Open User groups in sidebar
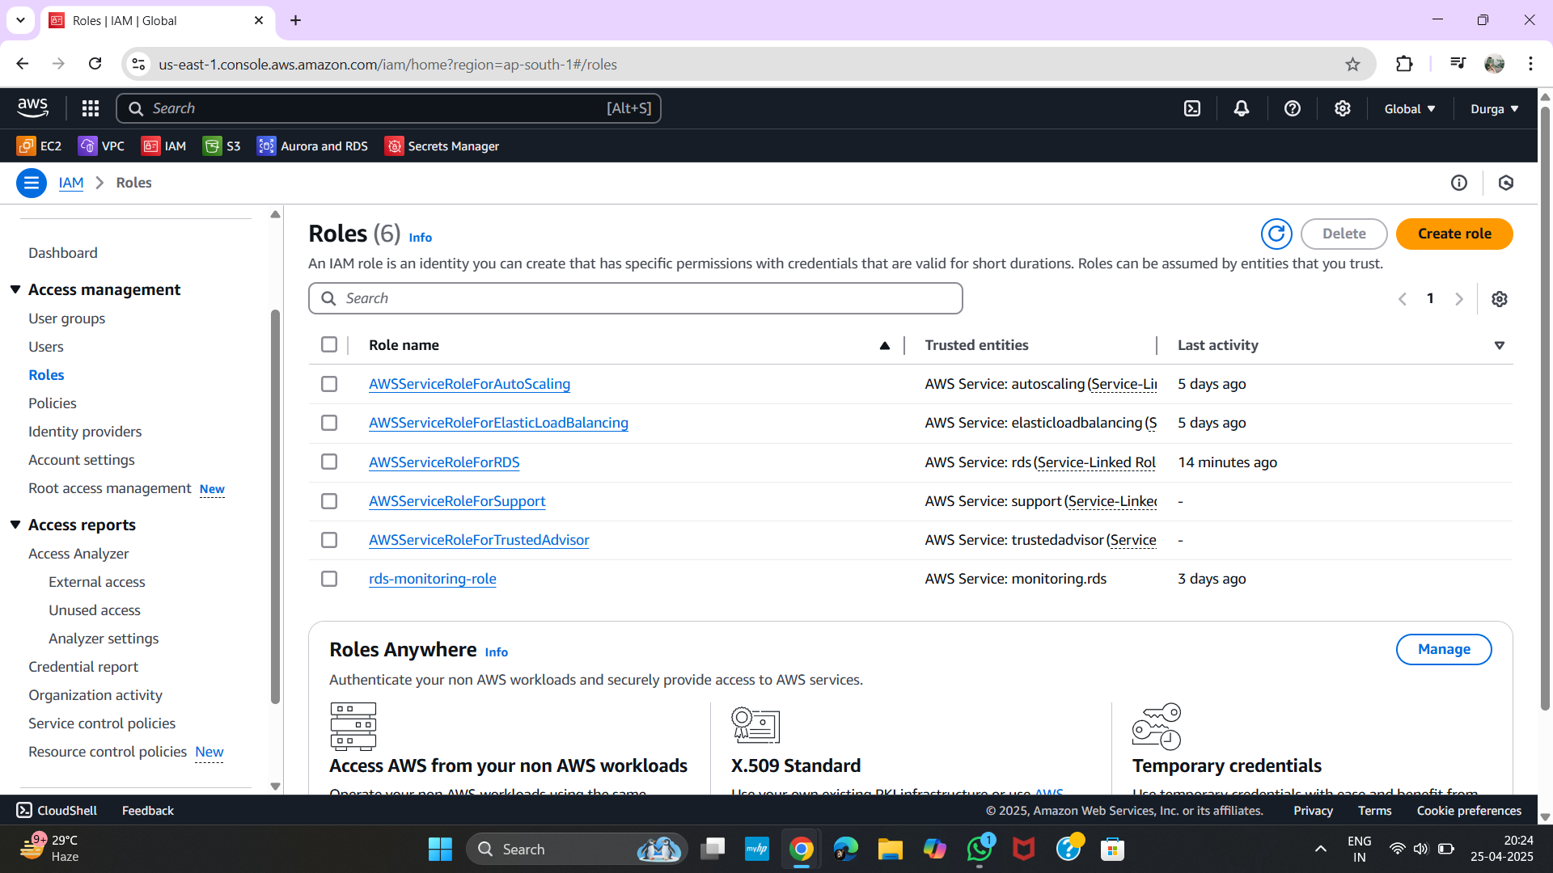 click(66, 318)
